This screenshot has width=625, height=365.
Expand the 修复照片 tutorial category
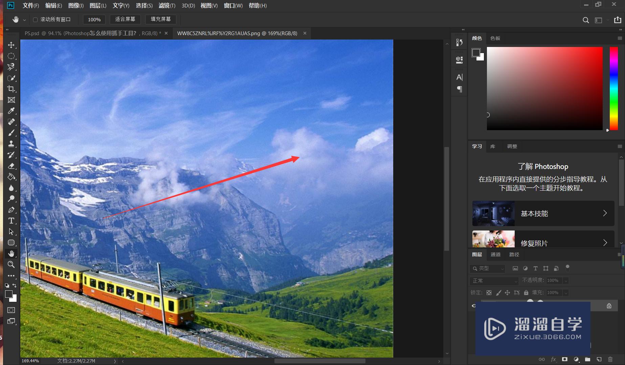543,239
